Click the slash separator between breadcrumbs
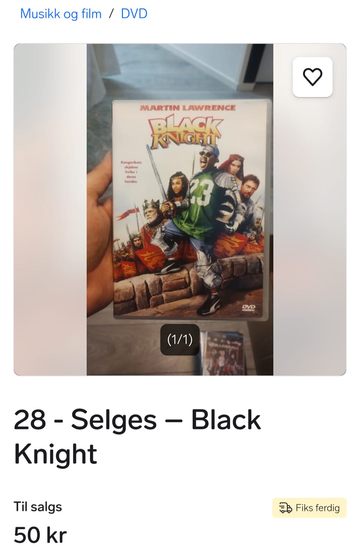Viewport: 360px width, 546px height. [111, 13]
